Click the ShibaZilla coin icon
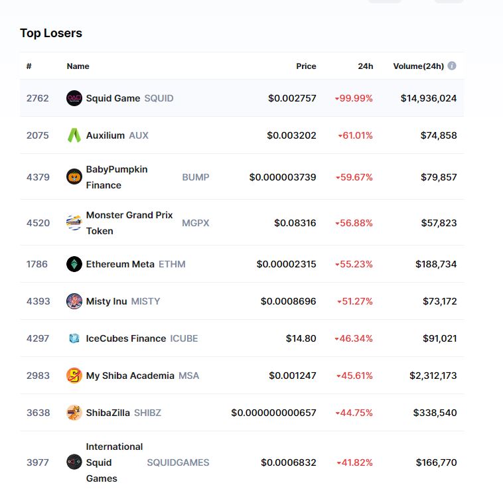This screenshot has height=491, width=503. coord(74,413)
